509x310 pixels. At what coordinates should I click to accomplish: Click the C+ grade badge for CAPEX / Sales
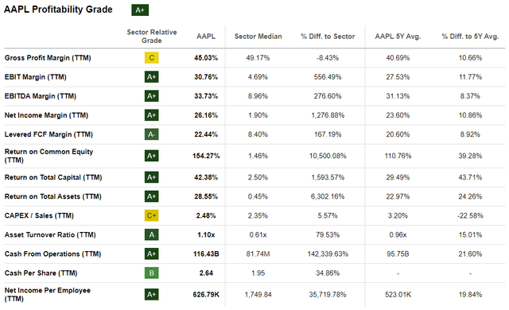(x=152, y=215)
